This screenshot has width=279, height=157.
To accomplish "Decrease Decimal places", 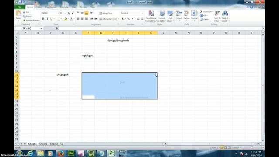I will click(142, 19).
